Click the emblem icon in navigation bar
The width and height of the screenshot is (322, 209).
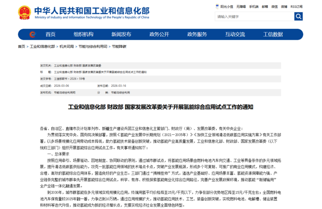[32, 34]
